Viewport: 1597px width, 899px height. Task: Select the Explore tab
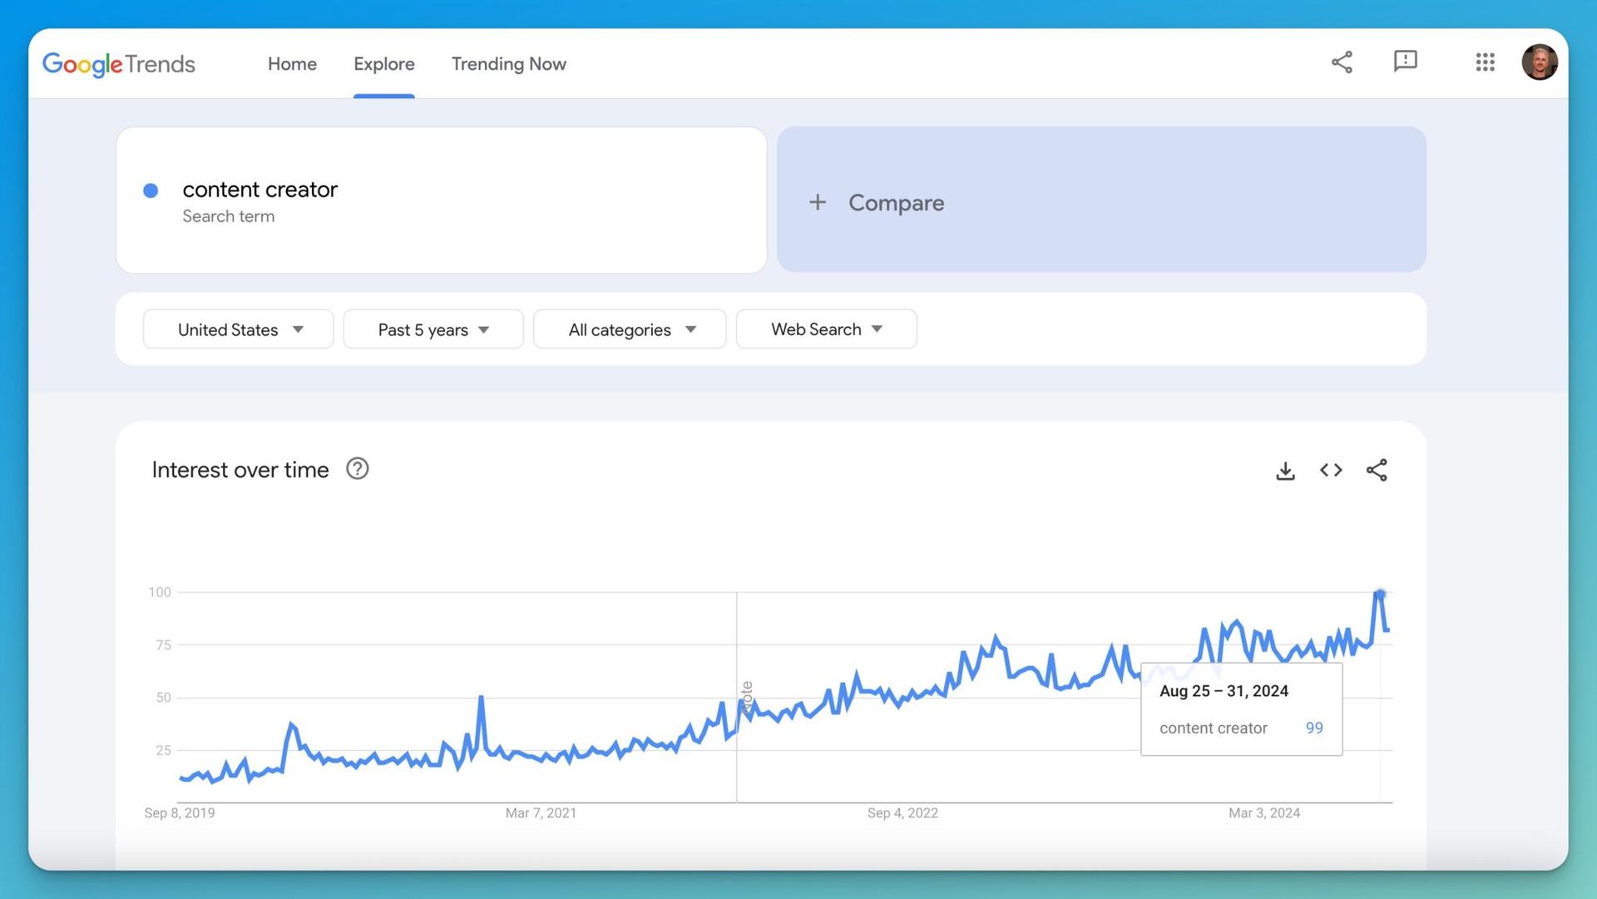[383, 64]
